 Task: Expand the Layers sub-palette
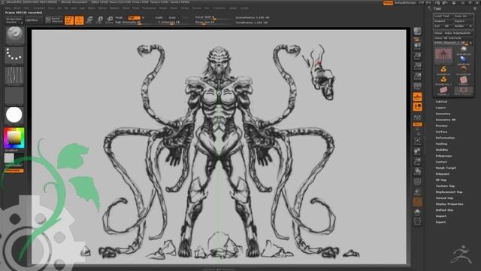[441, 108]
